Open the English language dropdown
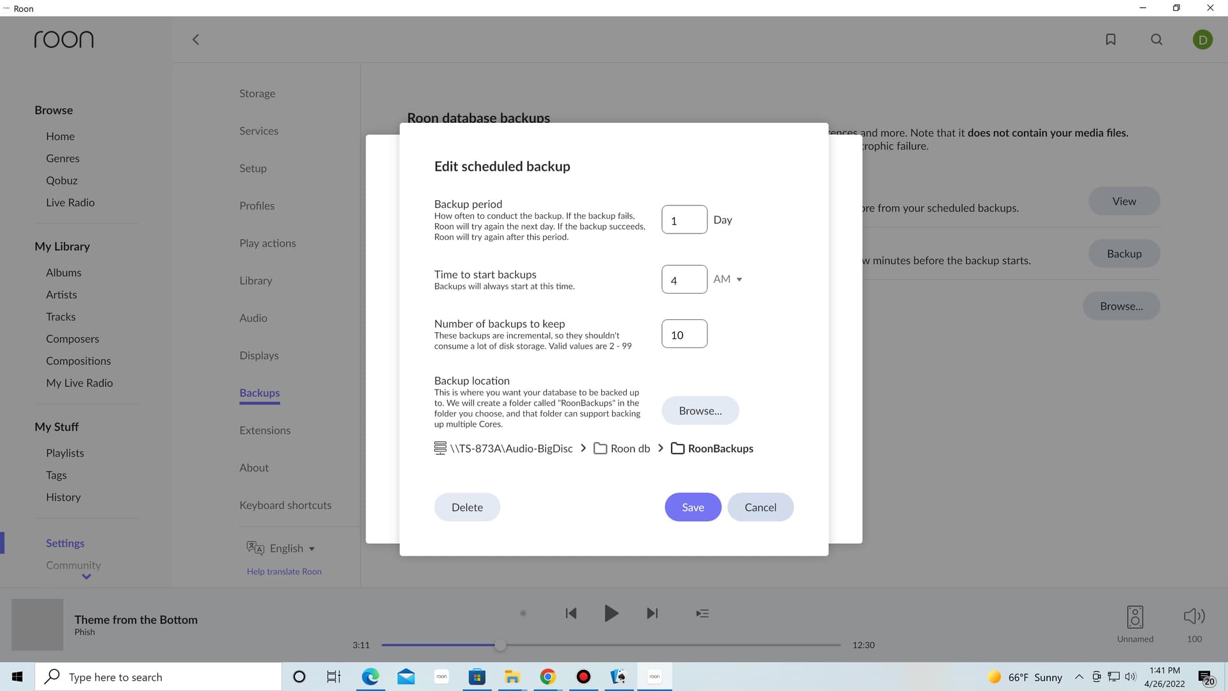 coord(292,548)
